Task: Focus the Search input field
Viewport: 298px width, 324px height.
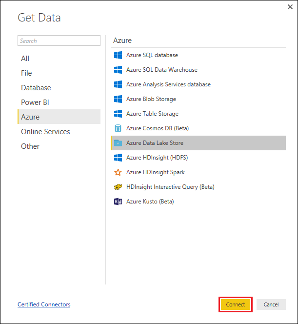Action: [x=59, y=40]
